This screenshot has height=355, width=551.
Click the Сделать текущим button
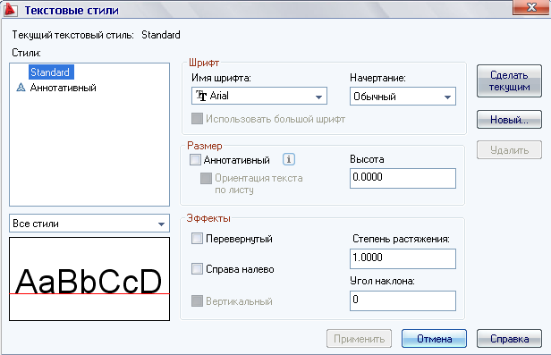click(x=509, y=80)
